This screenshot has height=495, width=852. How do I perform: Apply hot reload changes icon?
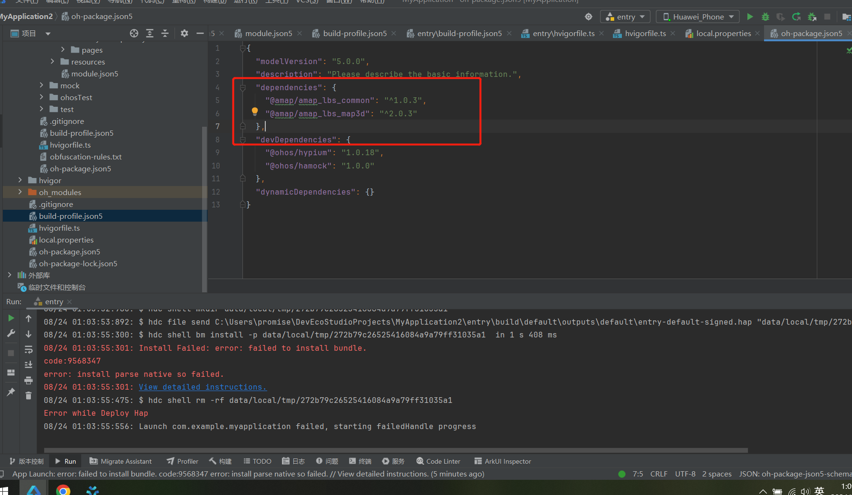796,17
